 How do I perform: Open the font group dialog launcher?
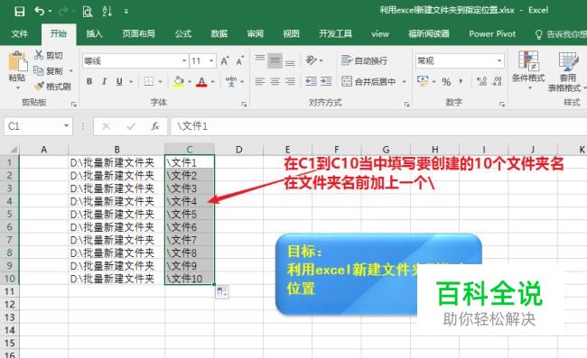[244, 105]
